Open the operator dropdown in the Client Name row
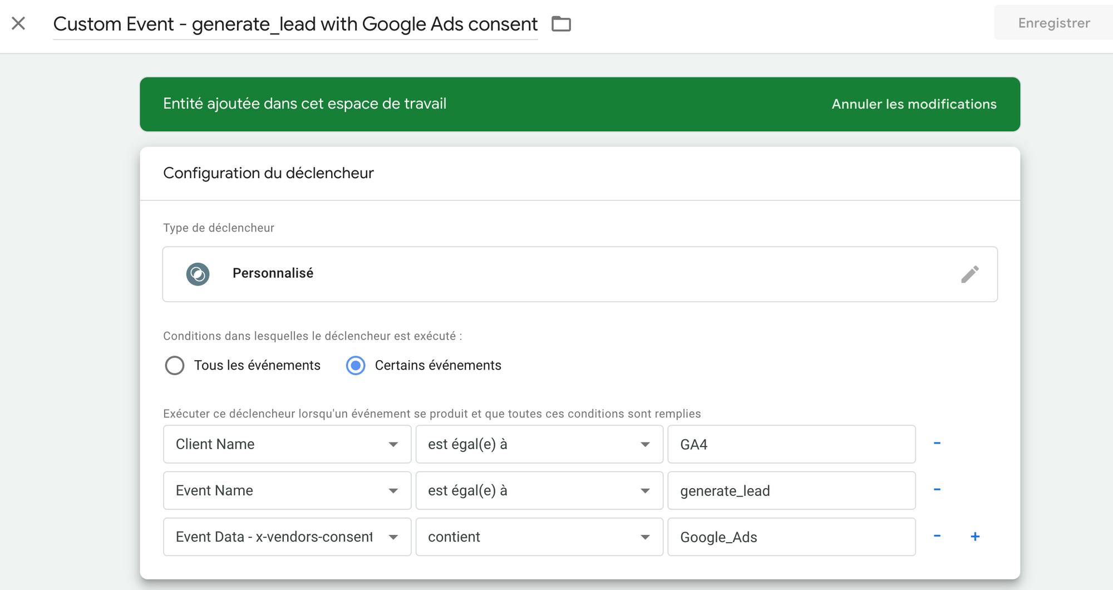 539,444
